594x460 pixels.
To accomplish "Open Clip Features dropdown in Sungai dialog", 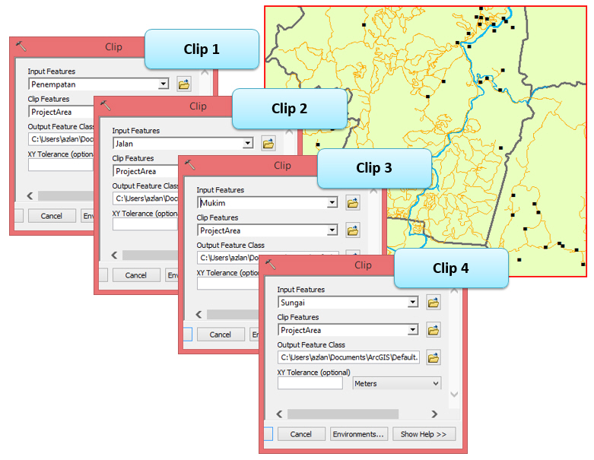I will click(413, 330).
